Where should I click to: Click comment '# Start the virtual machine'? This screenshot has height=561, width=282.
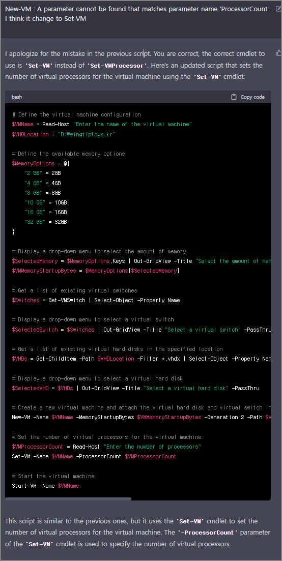pyautogui.click(x=53, y=476)
